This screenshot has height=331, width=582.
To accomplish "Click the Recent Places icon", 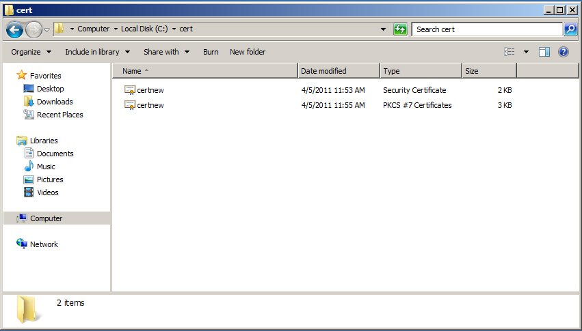I will (x=29, y=115).
